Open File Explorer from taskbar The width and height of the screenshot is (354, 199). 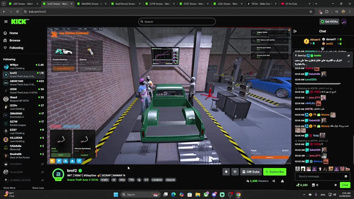[198, 195]
